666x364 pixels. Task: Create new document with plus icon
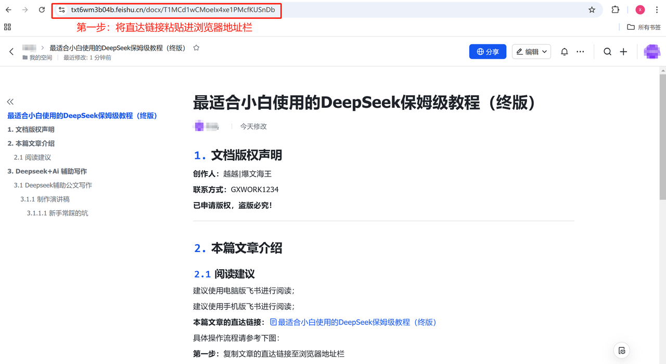623,52
